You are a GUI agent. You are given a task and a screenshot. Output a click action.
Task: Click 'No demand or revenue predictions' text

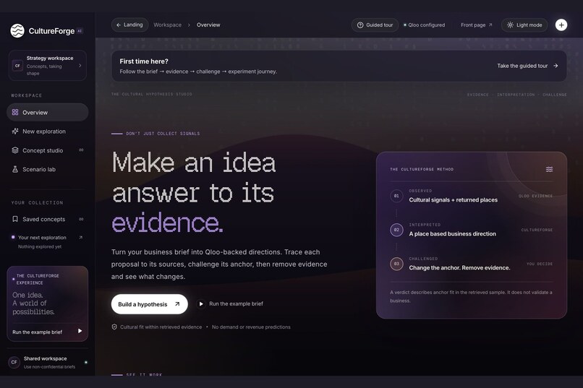pos(251,327)
